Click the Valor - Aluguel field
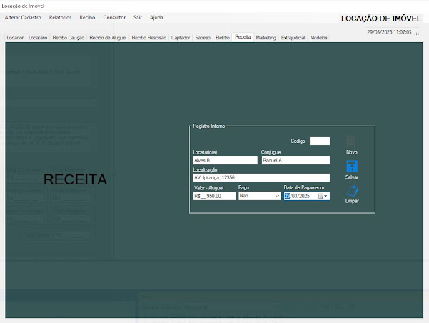Image resolution: width=429 pixels, height=323 pixels. click(214, 196)
